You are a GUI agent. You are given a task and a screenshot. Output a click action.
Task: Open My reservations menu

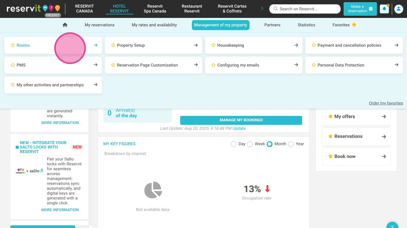tap(99, 25)
